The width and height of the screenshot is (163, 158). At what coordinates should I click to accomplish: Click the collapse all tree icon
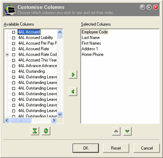click(x=35, y=131)
